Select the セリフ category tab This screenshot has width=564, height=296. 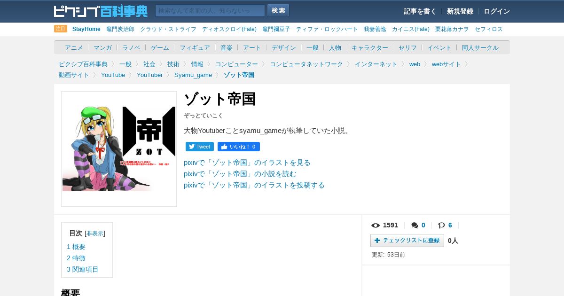pyautogui.click(x=407, y=47)
